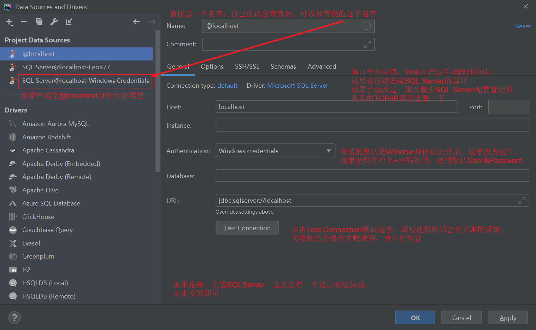Screen dimensions: 536x330
Task: Click the Test Connection button
Action: (x=247, y=228)
